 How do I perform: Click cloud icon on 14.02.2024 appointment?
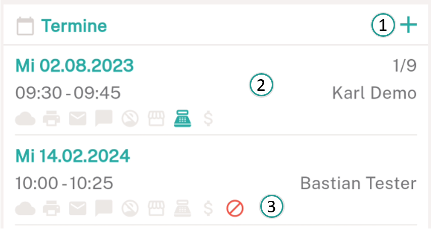[25, 209]
